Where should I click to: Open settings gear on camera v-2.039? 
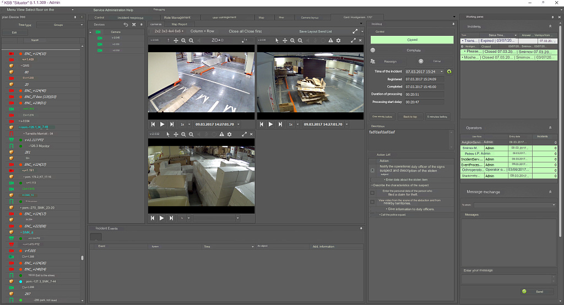click(x=338, y=41)
